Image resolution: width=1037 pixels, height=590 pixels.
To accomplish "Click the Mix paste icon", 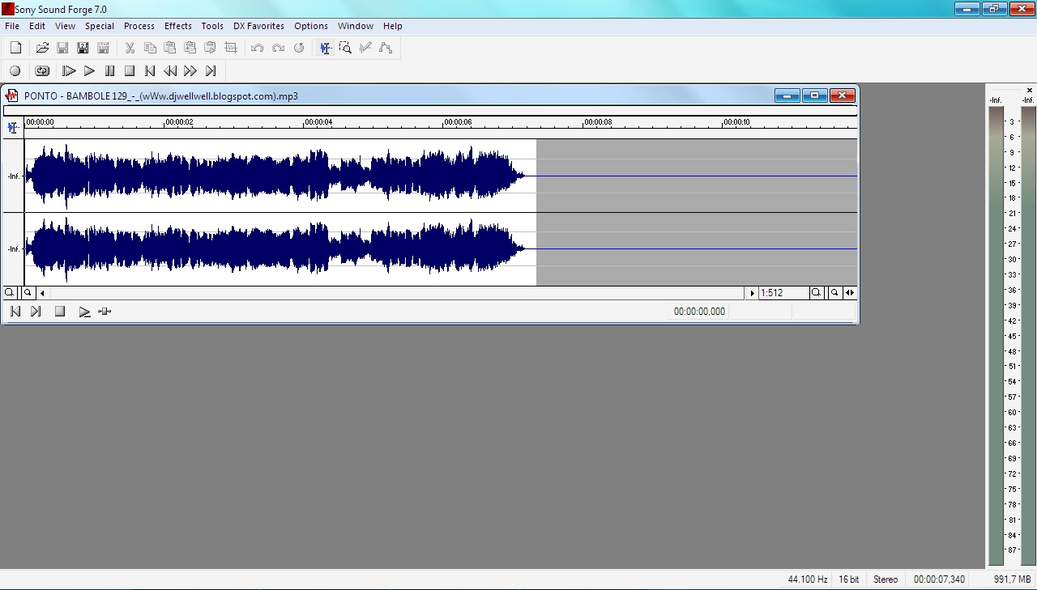I will [x=190, y=48].
